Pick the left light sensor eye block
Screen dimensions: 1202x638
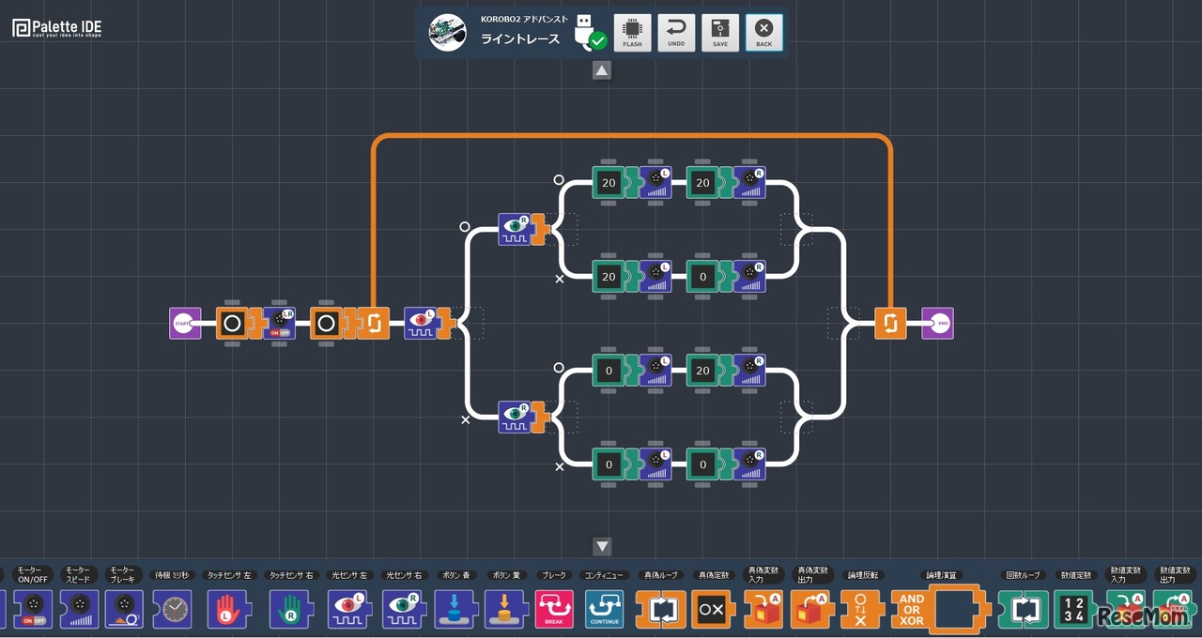[x=348, y=609]
